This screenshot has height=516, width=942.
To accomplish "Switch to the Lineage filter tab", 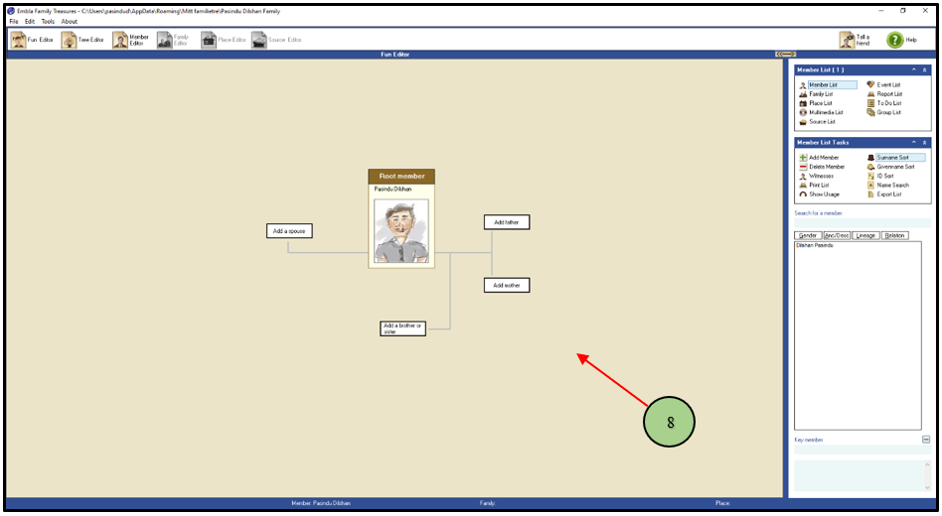I will point(865,235).
